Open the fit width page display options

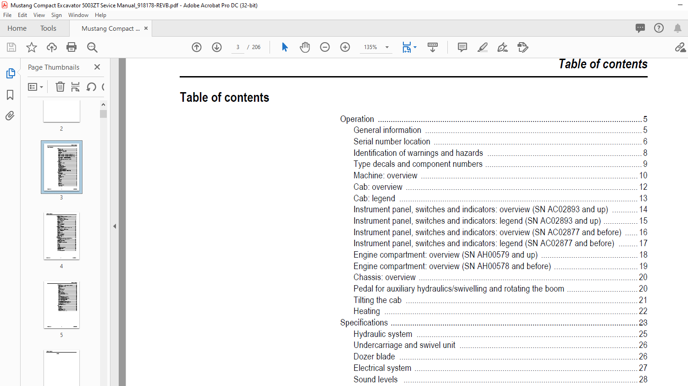tap(409, 47)
